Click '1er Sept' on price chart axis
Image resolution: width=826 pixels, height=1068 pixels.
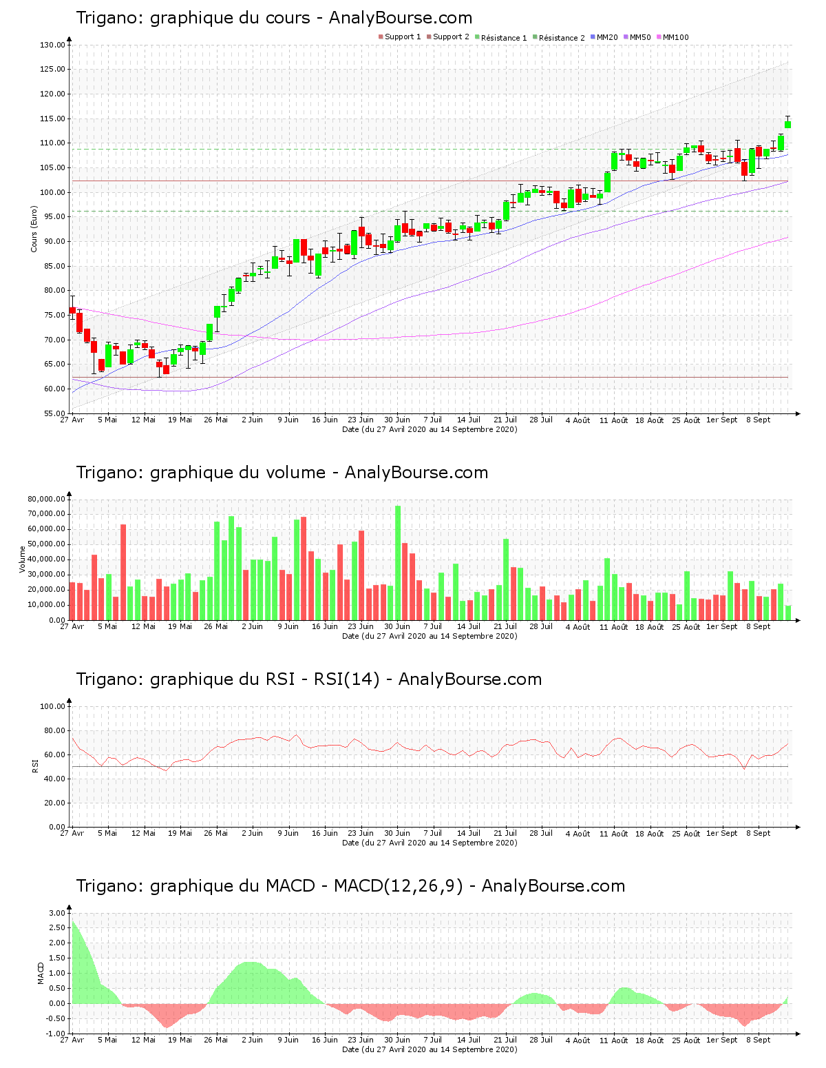coord(722,420)
